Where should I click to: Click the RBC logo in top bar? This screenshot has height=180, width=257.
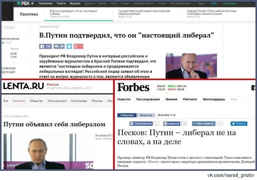tap(23, 3)
